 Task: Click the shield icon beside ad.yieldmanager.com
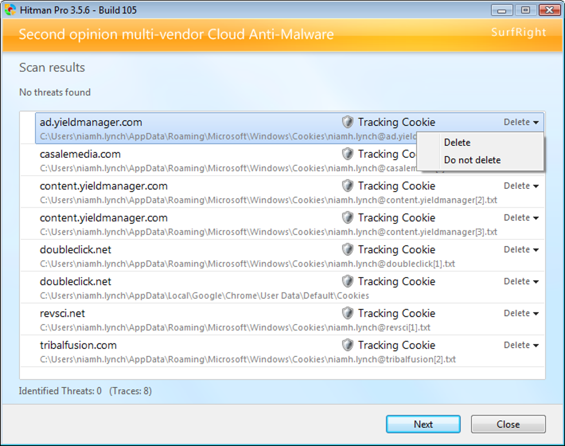(347, 122)
